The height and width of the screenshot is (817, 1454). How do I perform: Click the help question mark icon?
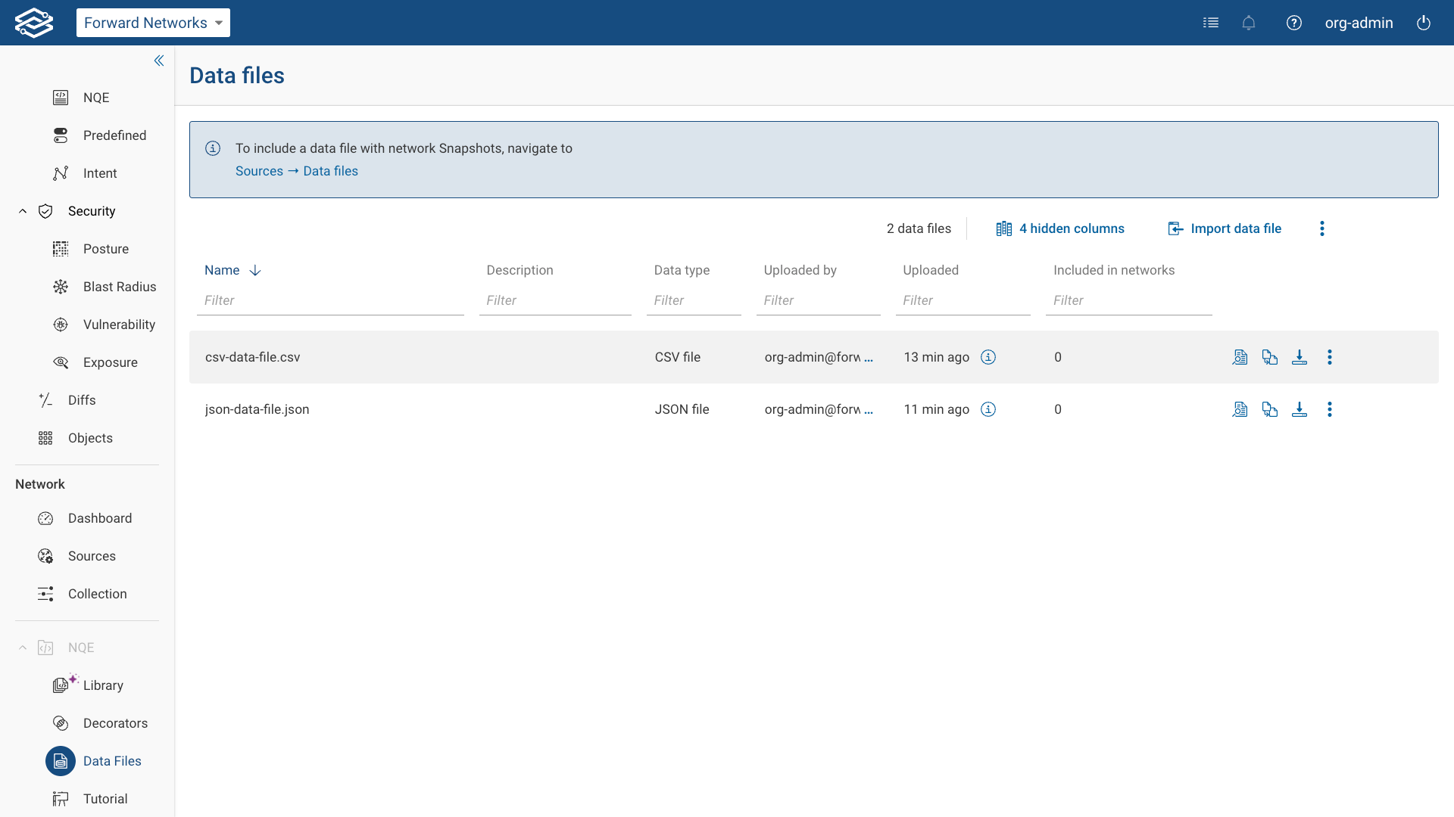(x=1294, y=23)
